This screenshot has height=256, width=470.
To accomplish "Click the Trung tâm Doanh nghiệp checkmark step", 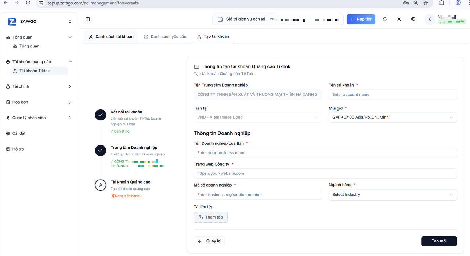I will coord(101,151).
